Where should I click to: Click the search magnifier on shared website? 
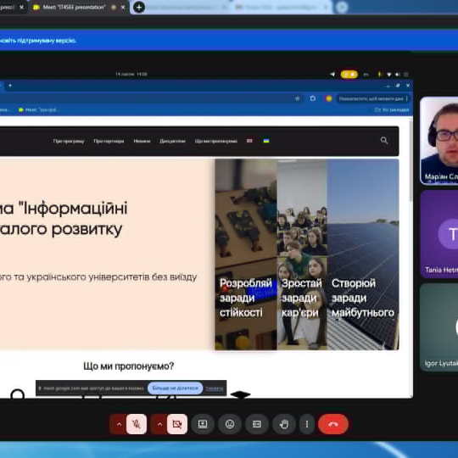[384, 141]
